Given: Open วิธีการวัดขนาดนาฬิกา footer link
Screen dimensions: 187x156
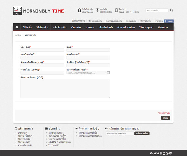Looking at the screenshot, I should coord(57,139).
